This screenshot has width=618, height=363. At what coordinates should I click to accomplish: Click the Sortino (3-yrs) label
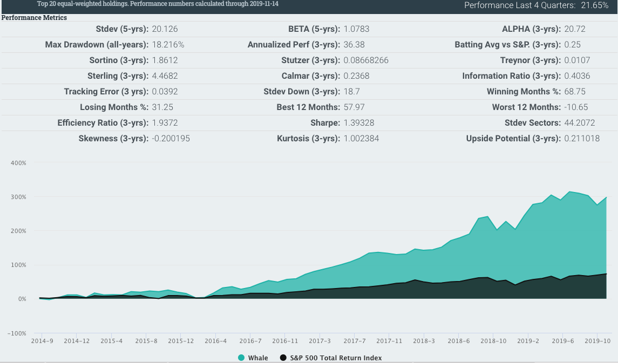(119, 60)
